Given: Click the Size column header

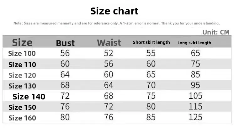Looking at the screenshot, I should [22, 43].
